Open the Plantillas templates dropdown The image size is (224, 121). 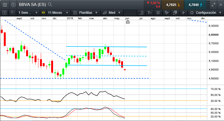point(85,13)
